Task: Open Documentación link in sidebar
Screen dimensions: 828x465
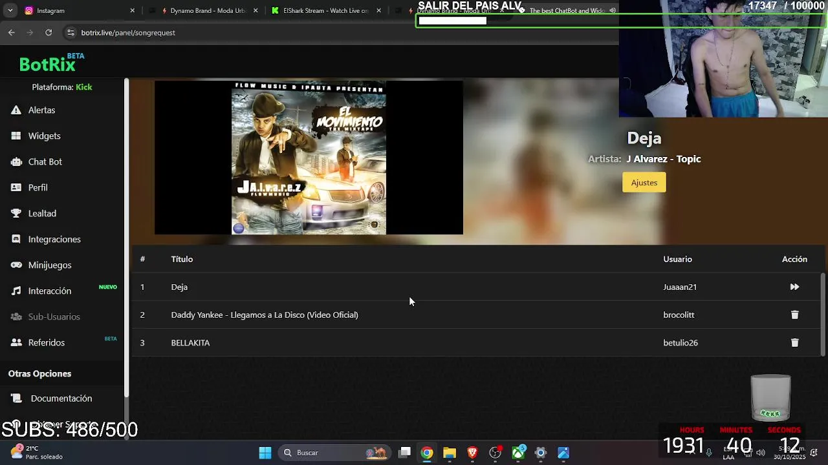Action: click(63, 398)
